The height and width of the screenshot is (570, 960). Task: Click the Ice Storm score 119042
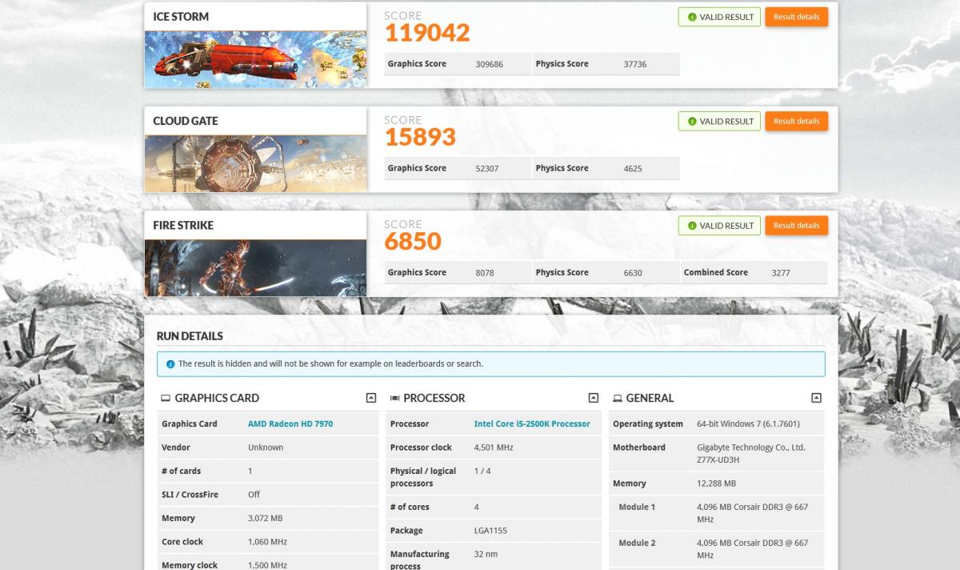[x=427, y=33]
